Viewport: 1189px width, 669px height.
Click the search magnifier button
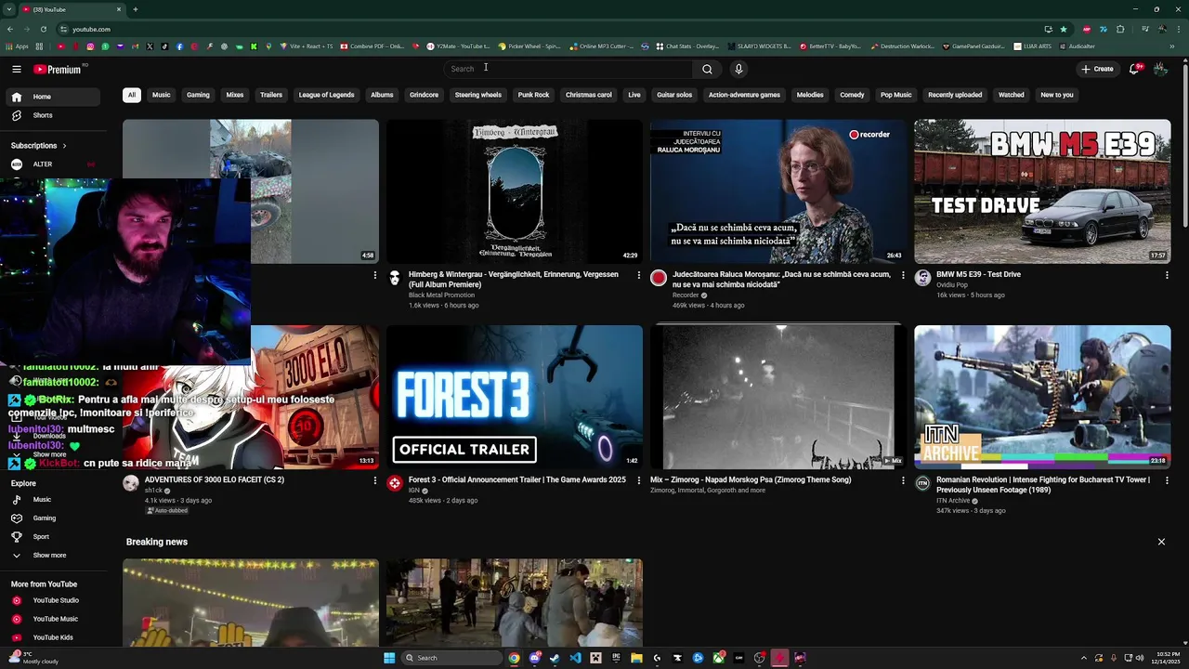707,69
